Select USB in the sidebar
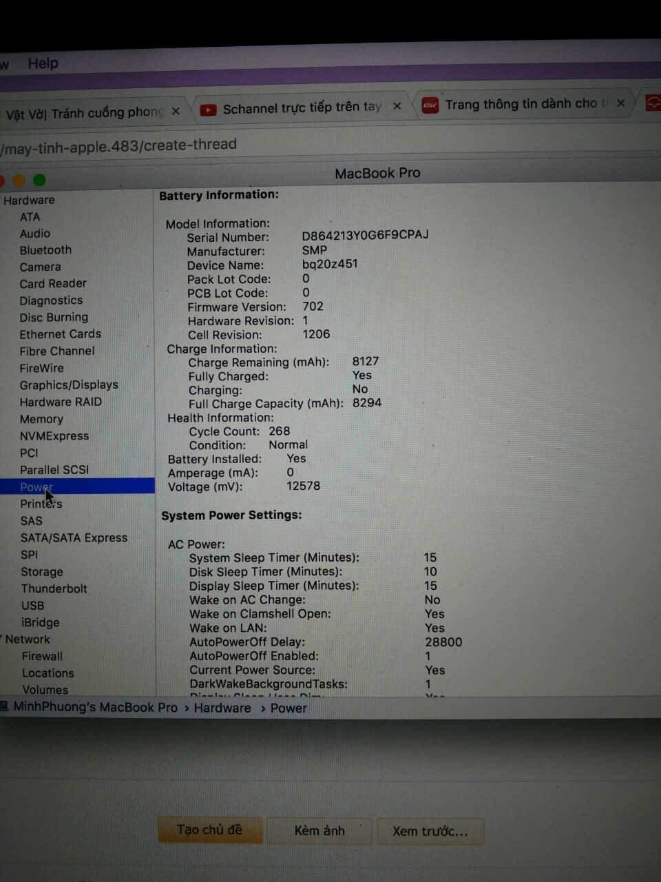This screenshot has height=882, width=661. coord(32,606)
